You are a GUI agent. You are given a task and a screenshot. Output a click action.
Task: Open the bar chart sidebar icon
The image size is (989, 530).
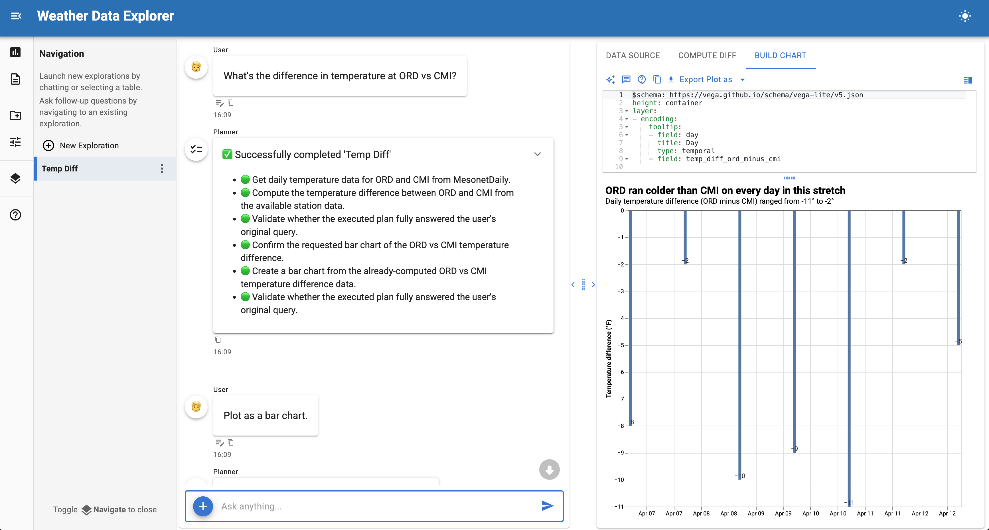(15, 52)
